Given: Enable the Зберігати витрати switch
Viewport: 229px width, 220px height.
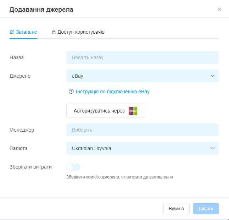Looking at the screenshot, I should coord(73,167).
